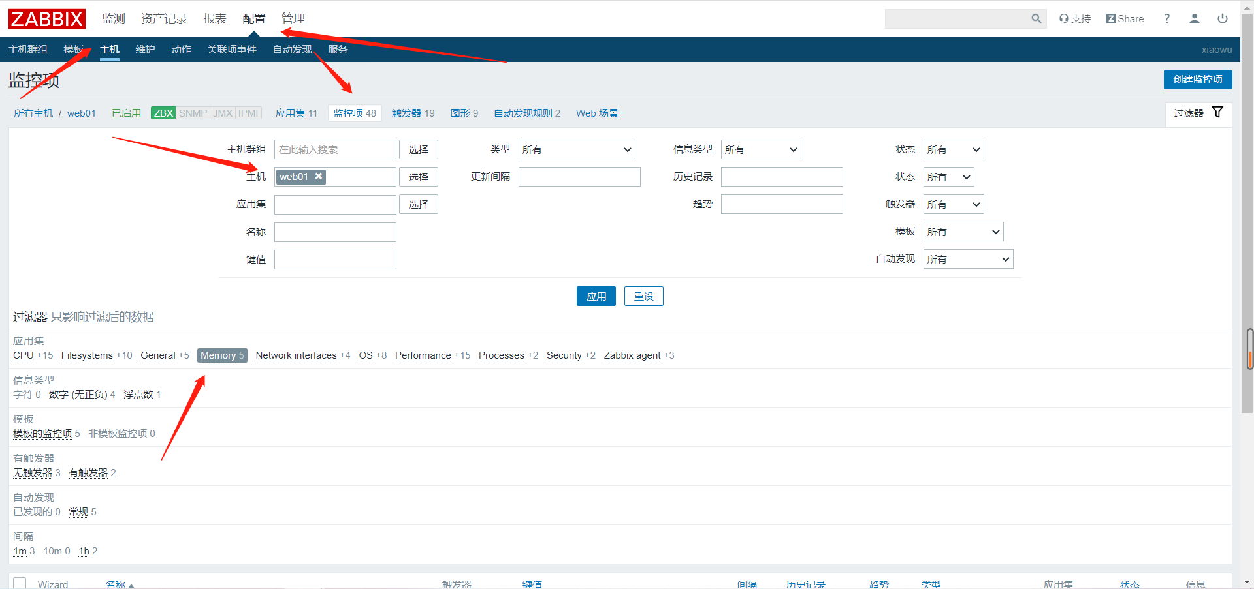1254x589 pixels.
Task: Click the Name filter input field
Action: pyautogui.click(x=335, y=232)
